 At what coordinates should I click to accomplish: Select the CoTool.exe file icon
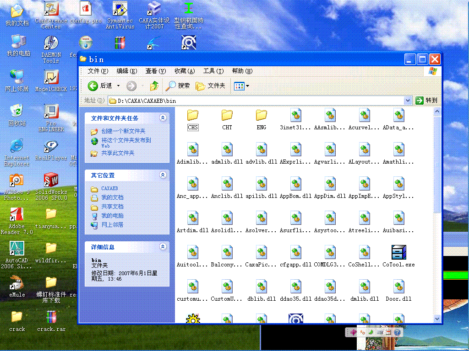(x=399, y=252)
